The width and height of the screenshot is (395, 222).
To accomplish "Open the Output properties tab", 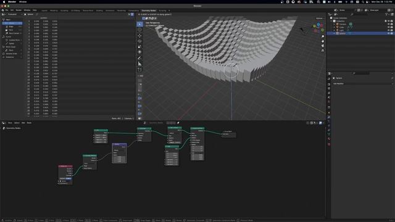I will pyautogui.click(x=329, y=89).
